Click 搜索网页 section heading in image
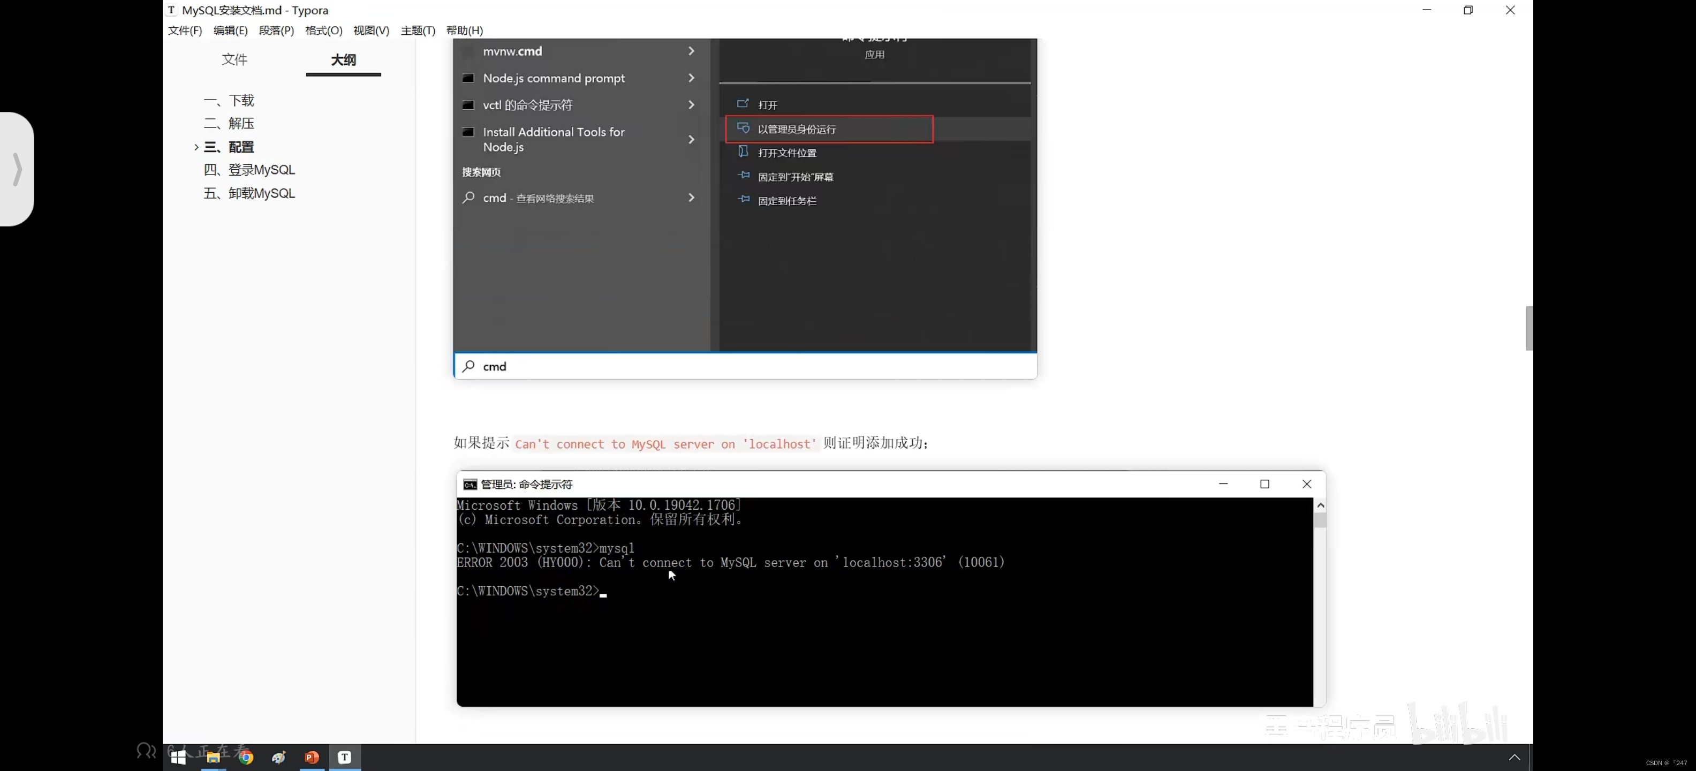1696x771 pixels. pos(481,172)
